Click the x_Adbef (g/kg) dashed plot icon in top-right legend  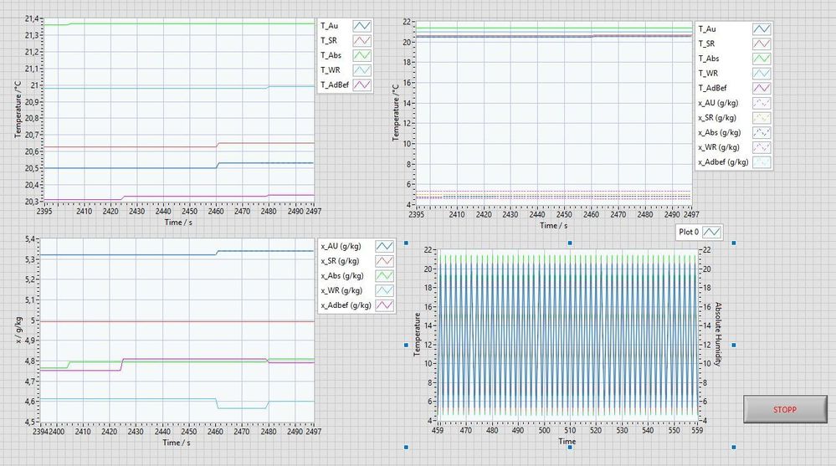pyautogui.click(x=762, y=162)
